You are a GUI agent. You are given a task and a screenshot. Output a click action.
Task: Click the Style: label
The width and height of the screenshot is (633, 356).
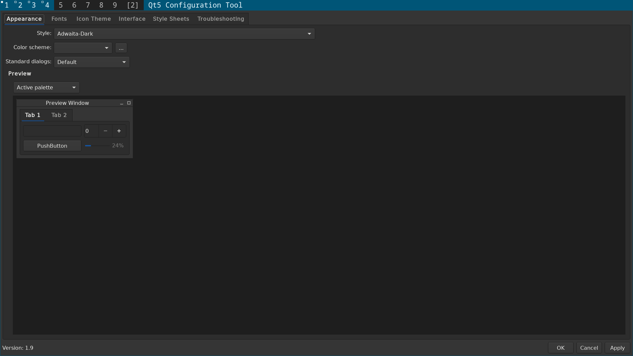tap(44, 33)
